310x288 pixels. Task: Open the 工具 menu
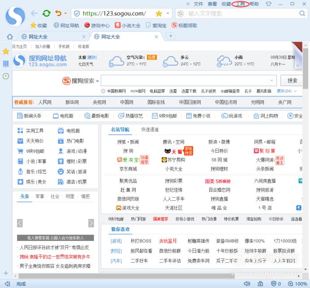click(x=241, y=4)
